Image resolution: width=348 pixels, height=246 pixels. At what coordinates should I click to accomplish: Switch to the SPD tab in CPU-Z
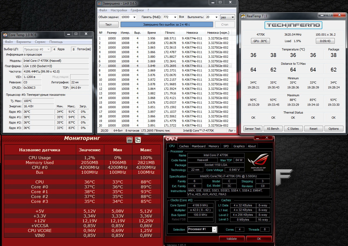coord(226,146)
